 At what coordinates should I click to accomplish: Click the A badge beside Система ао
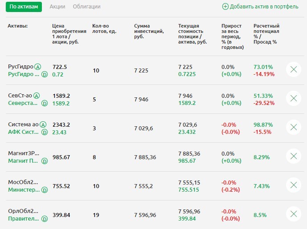click(43, 125)
